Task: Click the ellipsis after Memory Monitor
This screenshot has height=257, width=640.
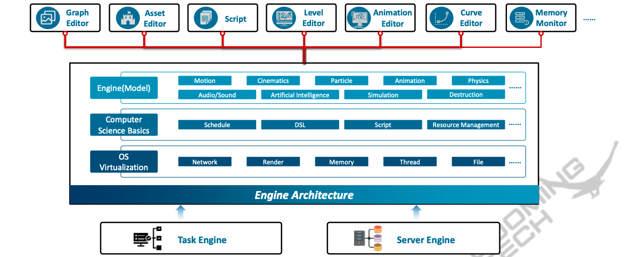Action: pyautogui.click(x=589, y=19)
